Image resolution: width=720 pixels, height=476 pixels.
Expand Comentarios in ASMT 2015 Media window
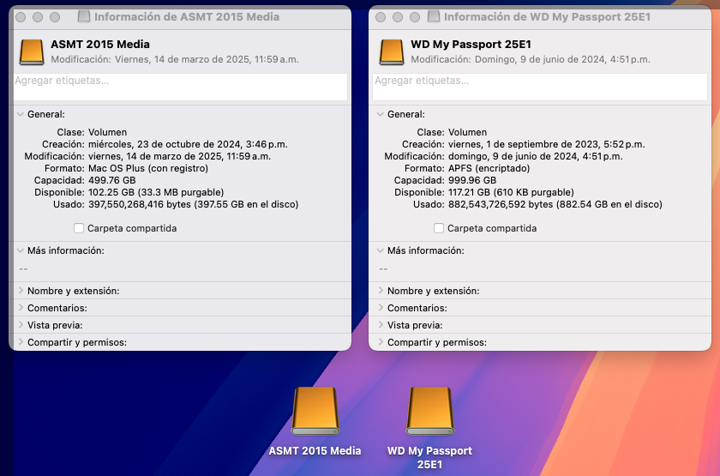21,308
